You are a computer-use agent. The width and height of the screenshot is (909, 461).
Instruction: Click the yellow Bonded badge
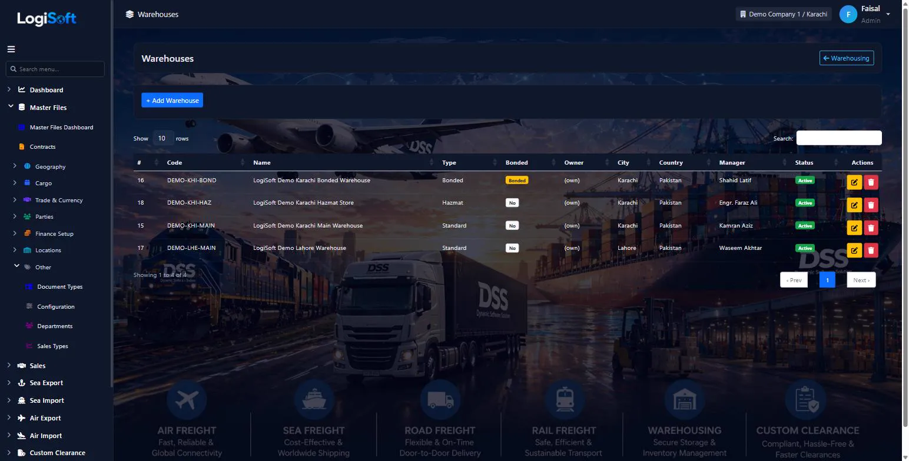pyautogui.click(x=517, y=181)
